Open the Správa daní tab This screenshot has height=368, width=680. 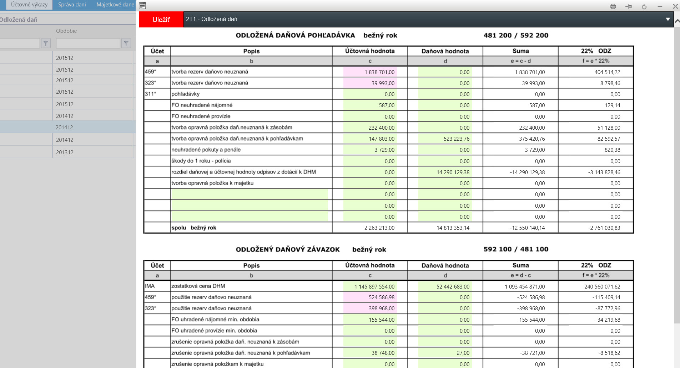click(x=72, y=5)
